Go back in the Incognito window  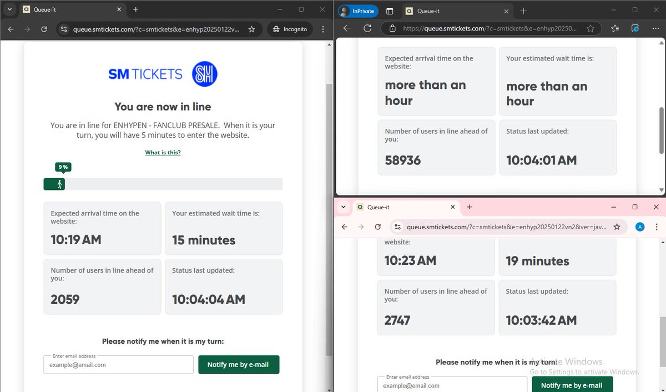(x=11, y=29)
